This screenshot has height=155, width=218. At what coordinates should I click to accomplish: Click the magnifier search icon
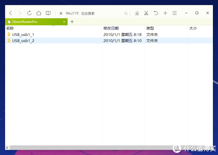[x=126, y=13]
